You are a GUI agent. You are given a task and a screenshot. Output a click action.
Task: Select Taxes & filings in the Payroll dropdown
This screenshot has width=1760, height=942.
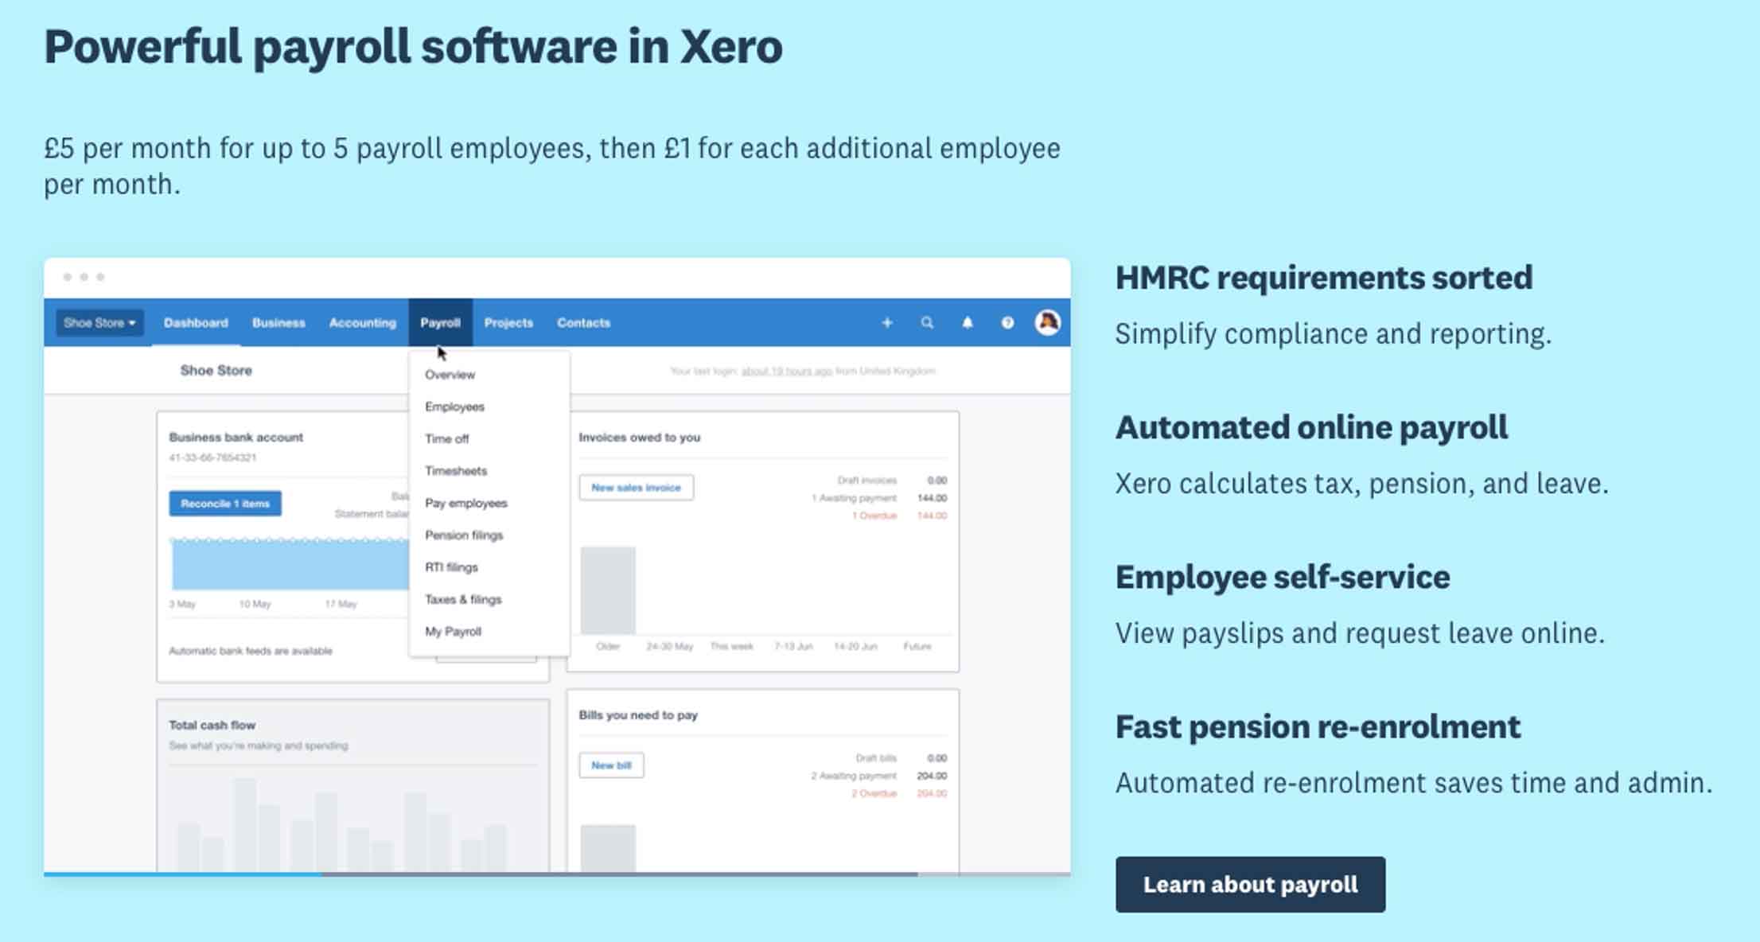[463, 599]
